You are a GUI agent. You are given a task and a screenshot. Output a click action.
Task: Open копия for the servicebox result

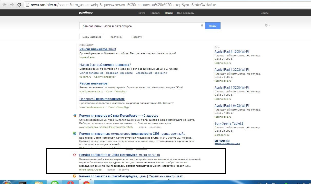(x=143, y=127)
